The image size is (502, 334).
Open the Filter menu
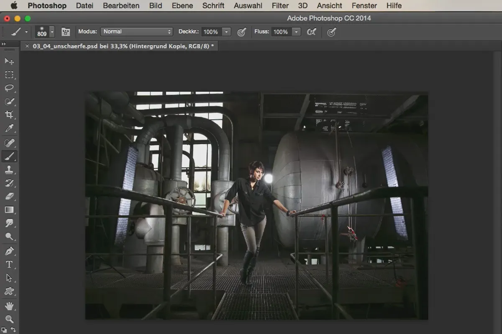(x=280, y=6)
